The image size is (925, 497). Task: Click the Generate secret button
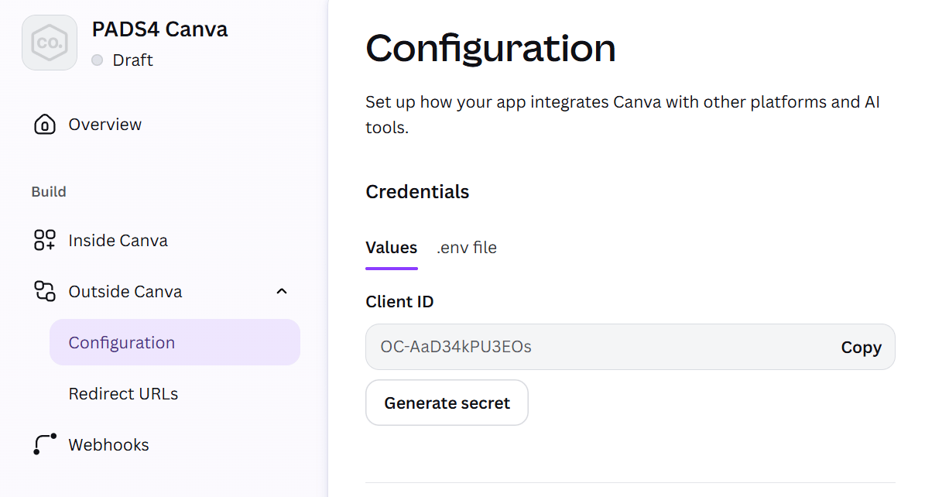[447, 403]
